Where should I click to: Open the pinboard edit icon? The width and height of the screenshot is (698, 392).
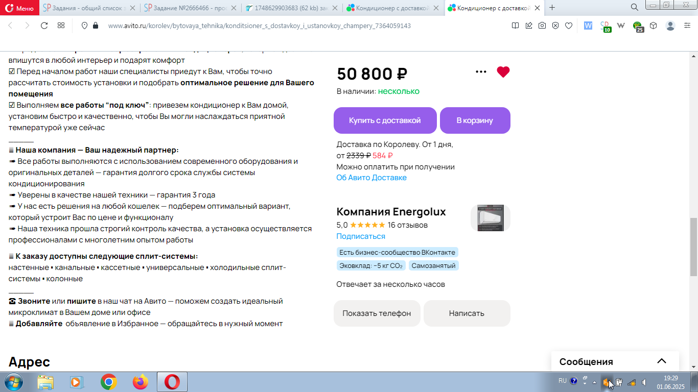(x=529, y=26)
